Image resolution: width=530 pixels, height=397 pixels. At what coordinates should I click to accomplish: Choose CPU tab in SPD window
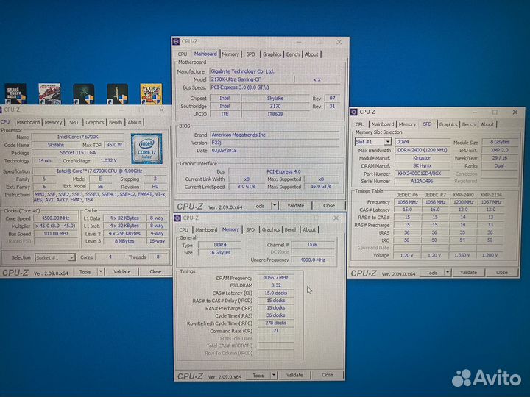click(x=360, y=124)
